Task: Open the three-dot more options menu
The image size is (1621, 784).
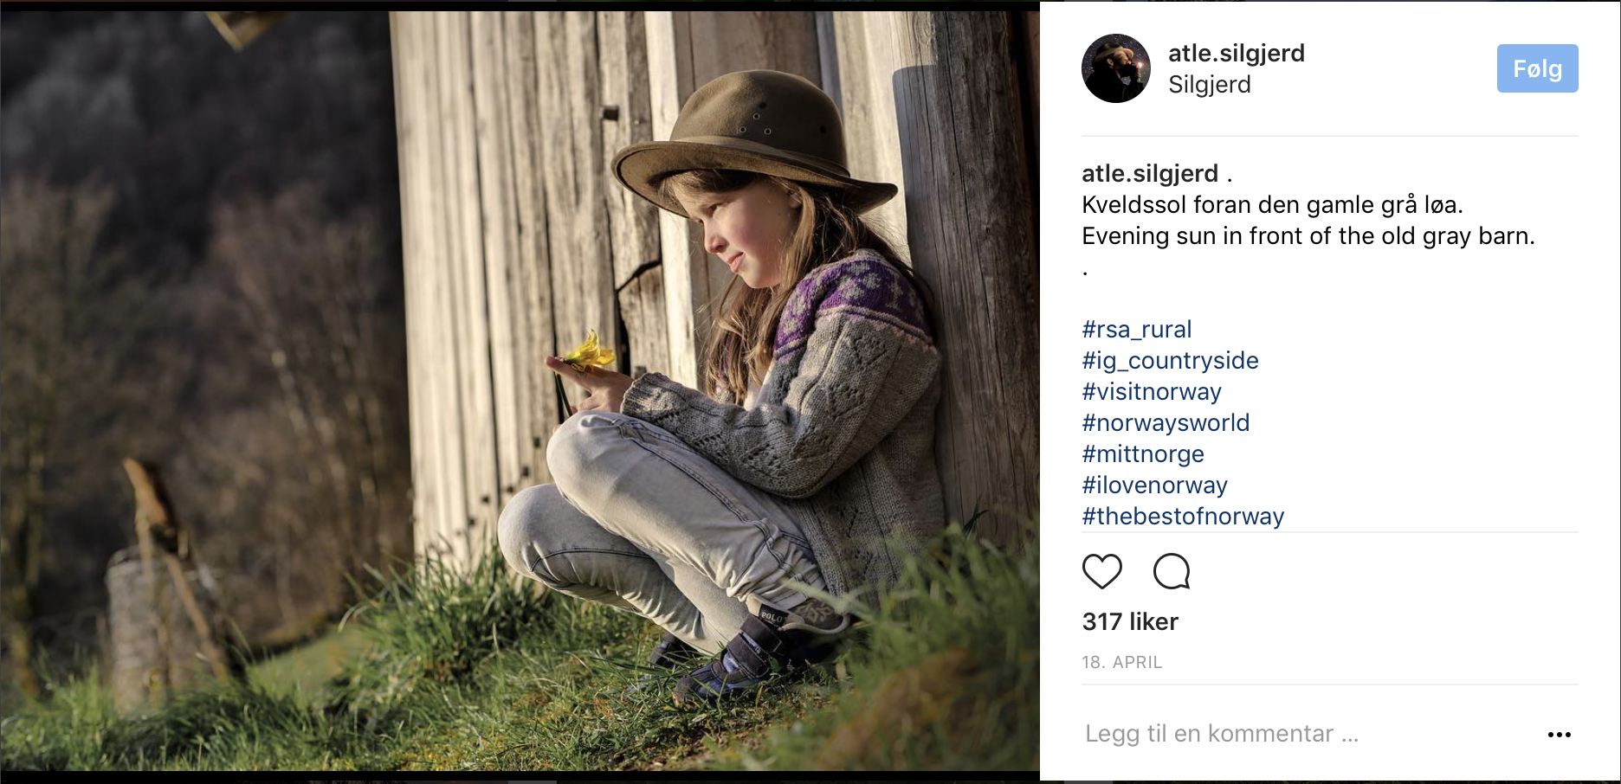Action: click(1559, 735)
